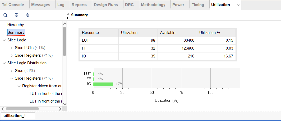This screenshot has height=121, width=281.
Task: Click the search magnifier icon
Action: click(x=5, y=15)
